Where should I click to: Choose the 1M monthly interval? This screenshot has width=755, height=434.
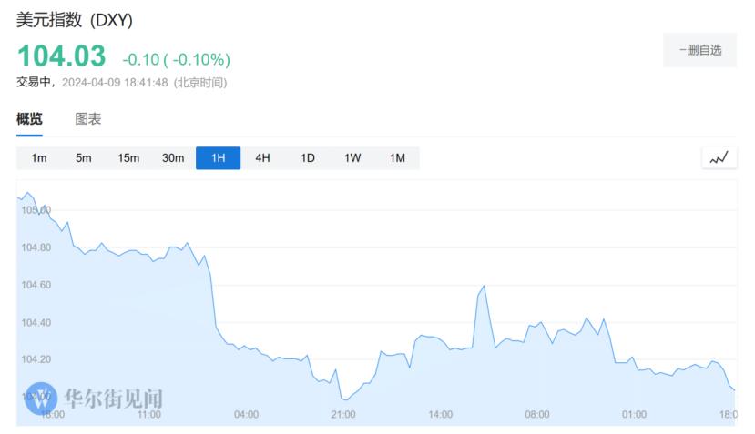[x=397, y=158]
